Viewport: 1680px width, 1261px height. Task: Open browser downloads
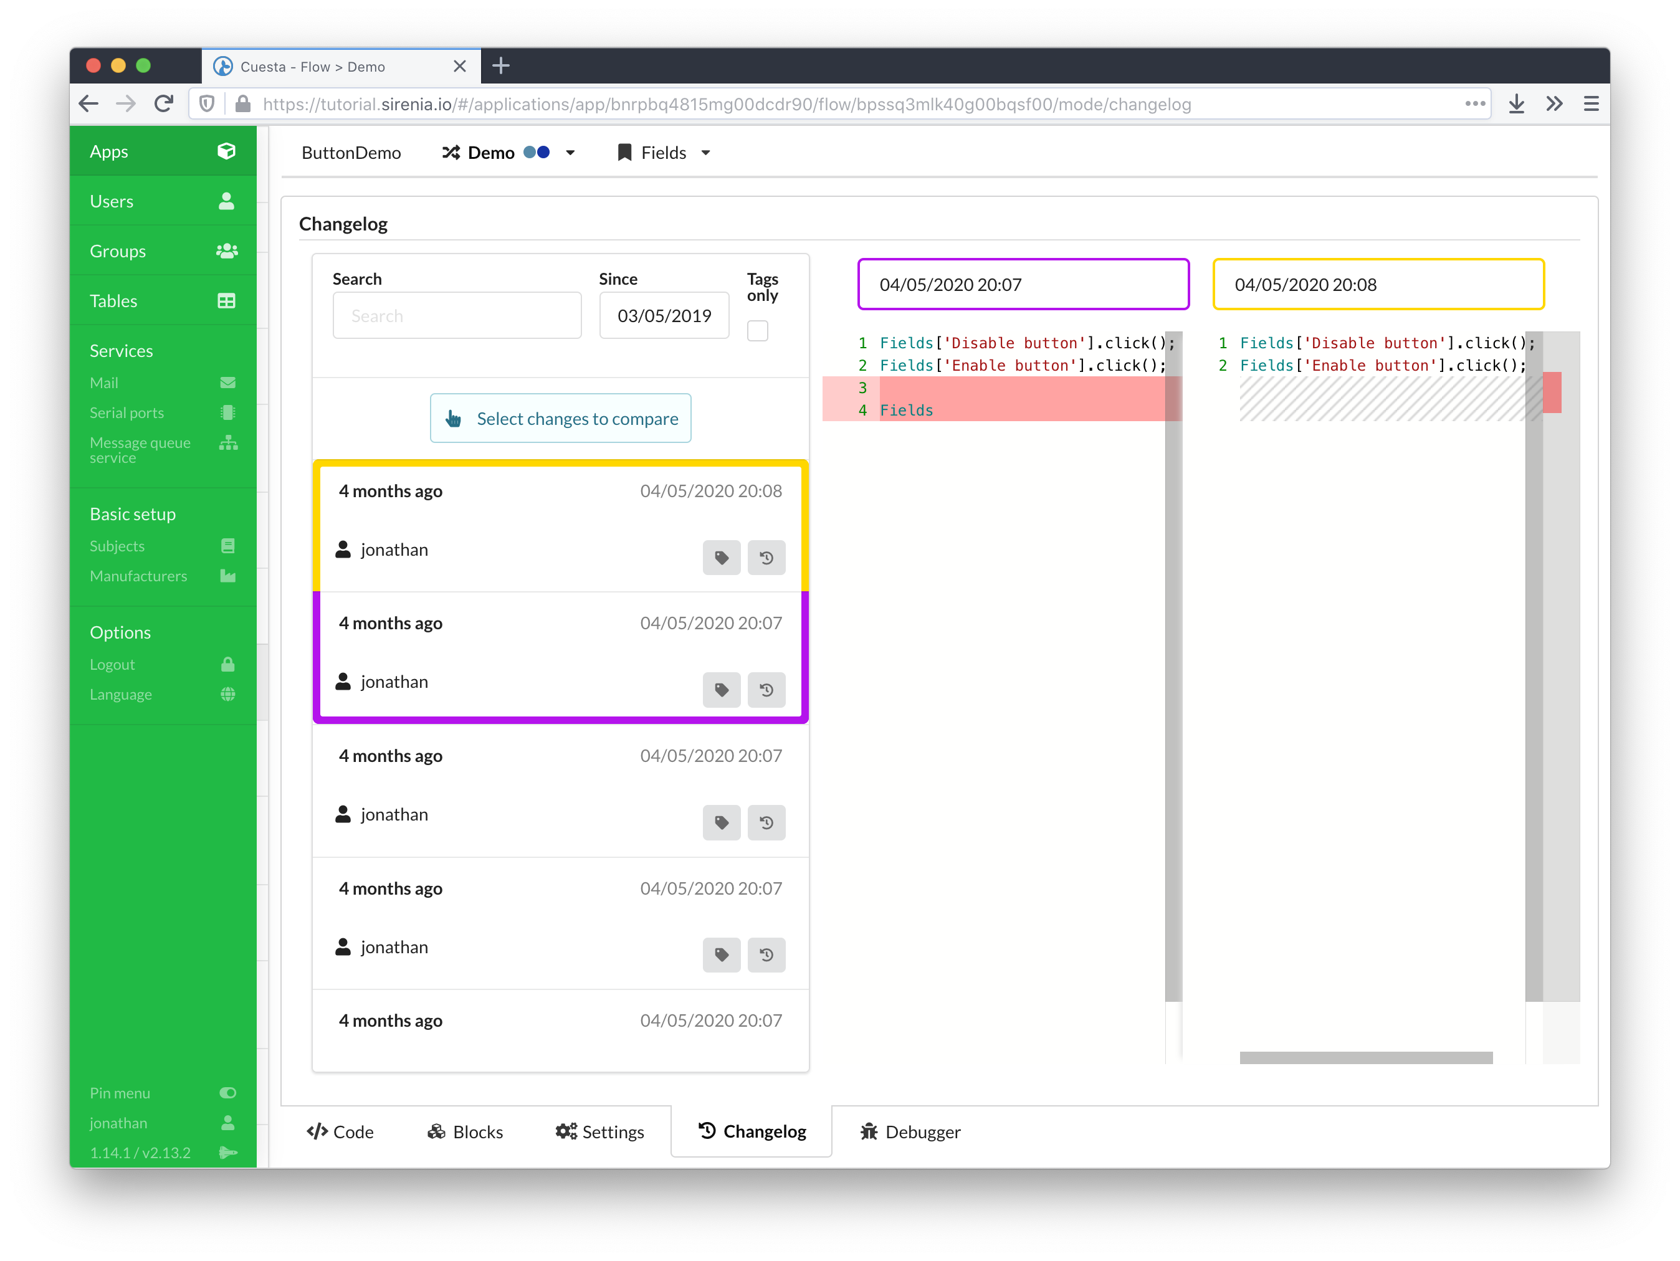[1516, 104]
